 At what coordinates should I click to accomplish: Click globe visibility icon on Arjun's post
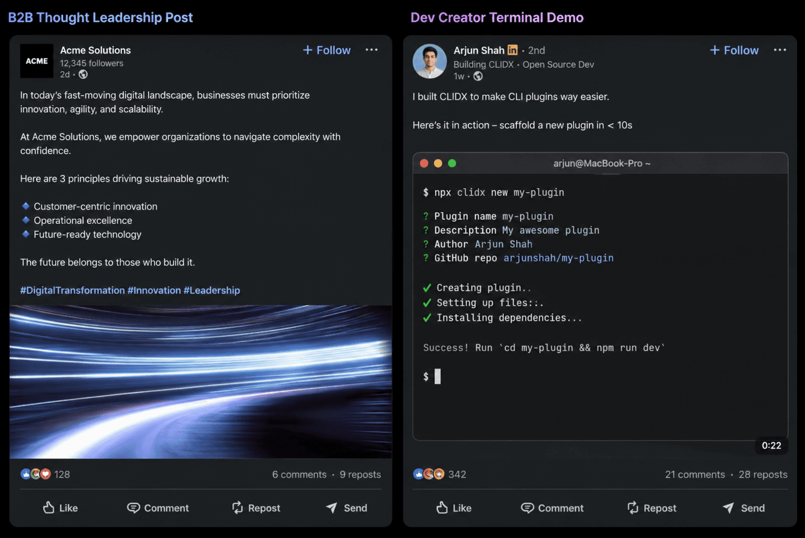[x=478, y=76]
